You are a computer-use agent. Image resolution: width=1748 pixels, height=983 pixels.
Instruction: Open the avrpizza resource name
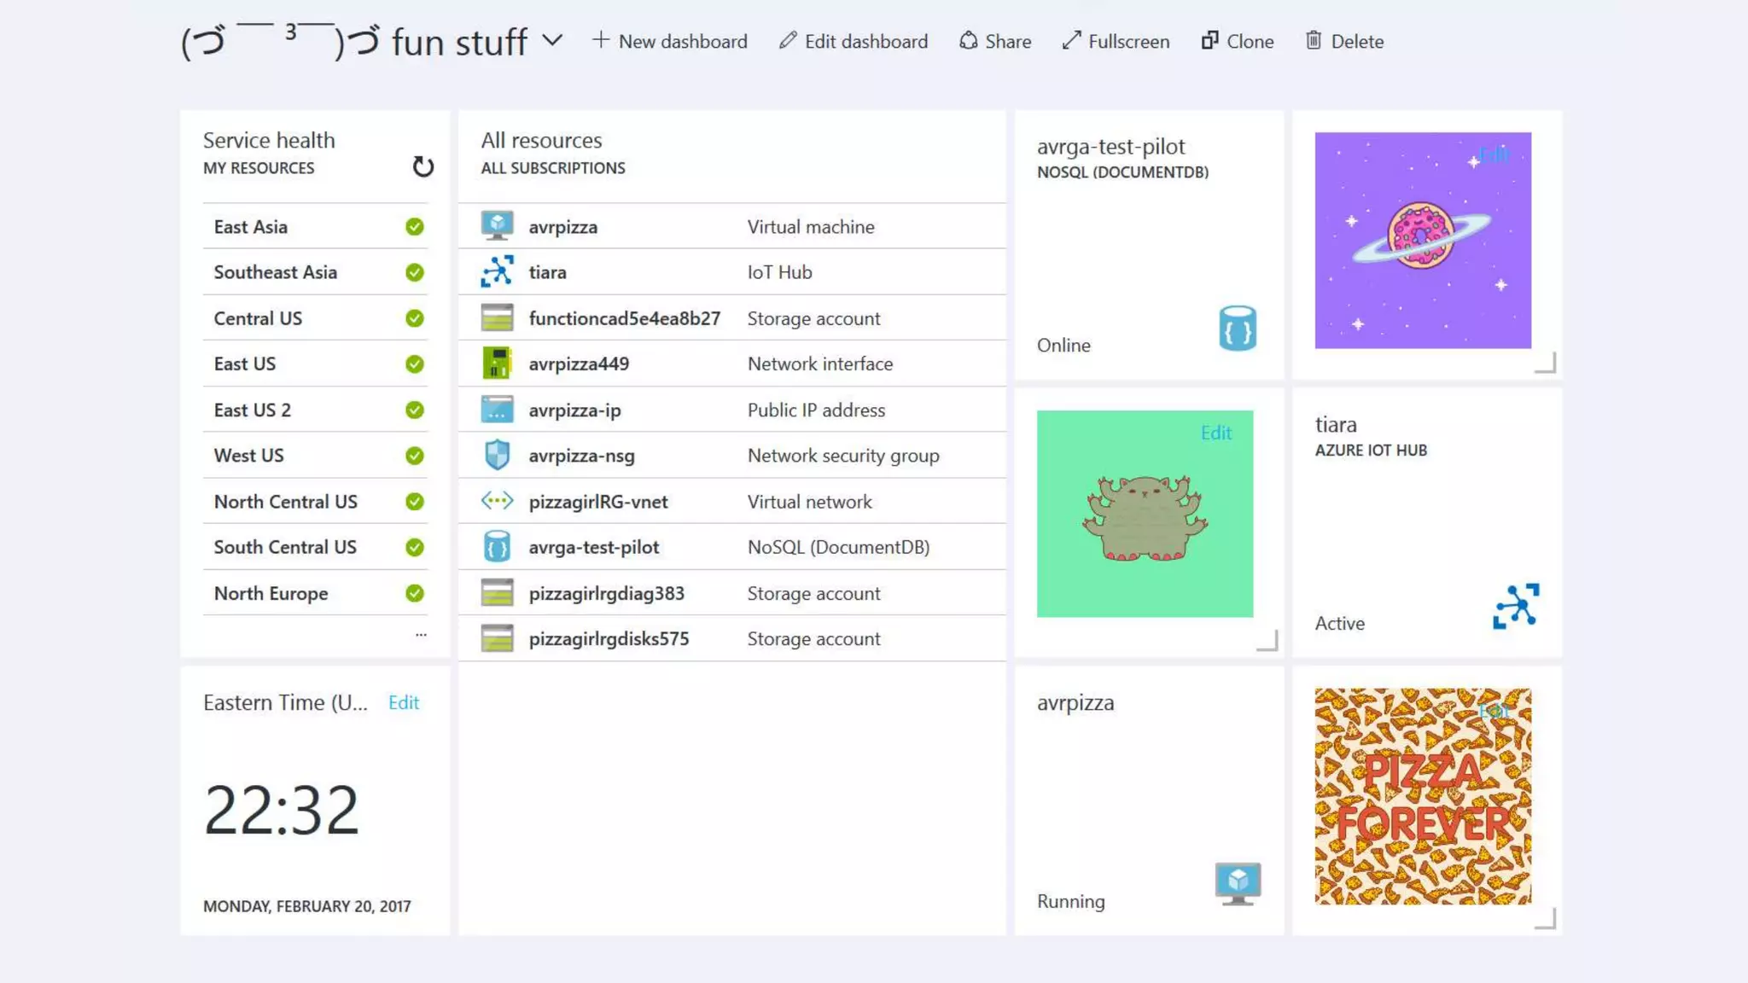click(562, 227)
